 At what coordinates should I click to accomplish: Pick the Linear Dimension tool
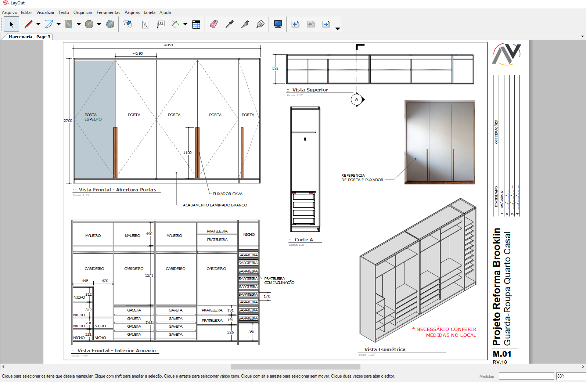tap(175, 24)
